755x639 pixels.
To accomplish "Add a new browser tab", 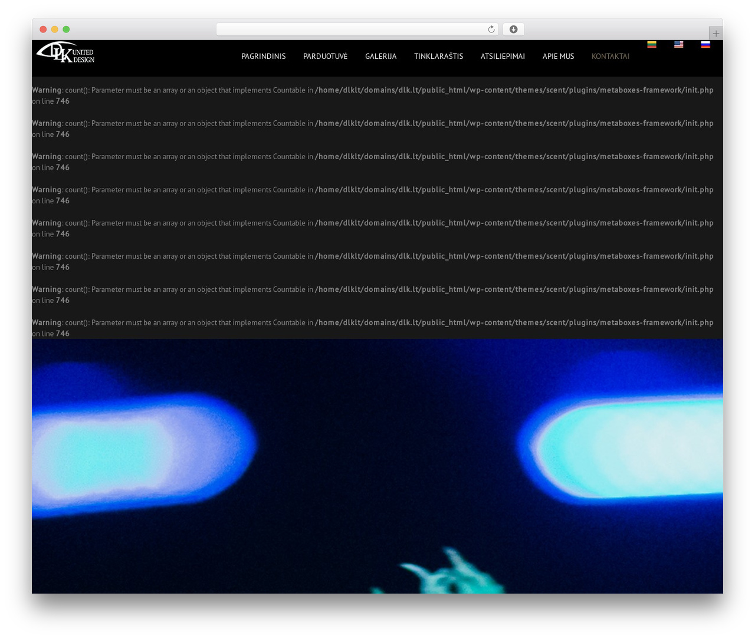I will tap(716, 34).
